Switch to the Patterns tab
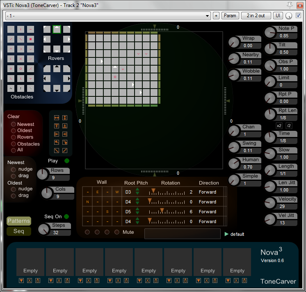This screenshot has height=292, width=306. pyautogui.click(x=19, y=221)
